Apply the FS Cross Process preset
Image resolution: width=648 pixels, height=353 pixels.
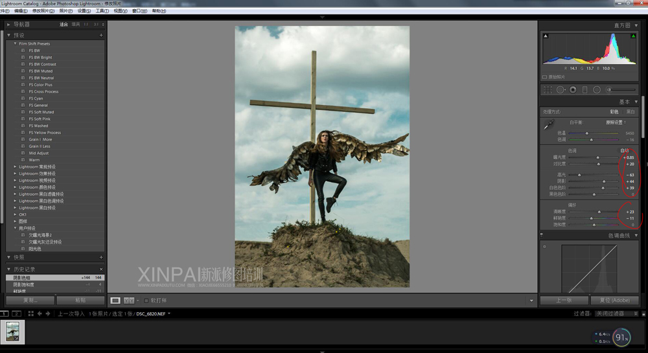click(43, 92)
